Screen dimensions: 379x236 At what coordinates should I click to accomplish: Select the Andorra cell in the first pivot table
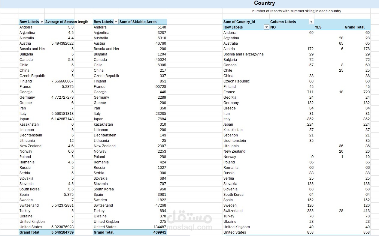coord(26,27)
